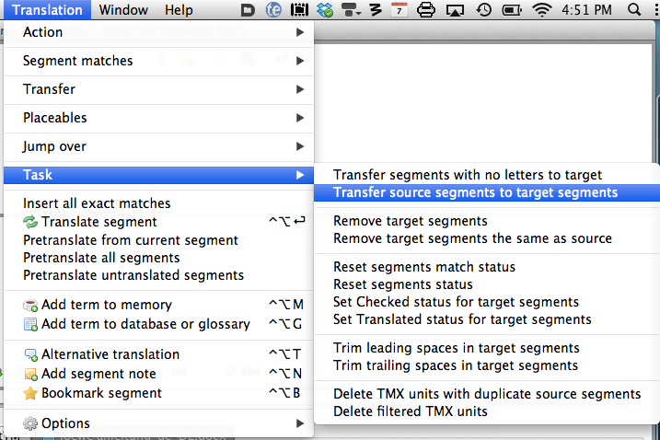660x440 pixels.
Task: Select Delete filtered TMX units
Action: pyautogui.click(x=411, y=411)
